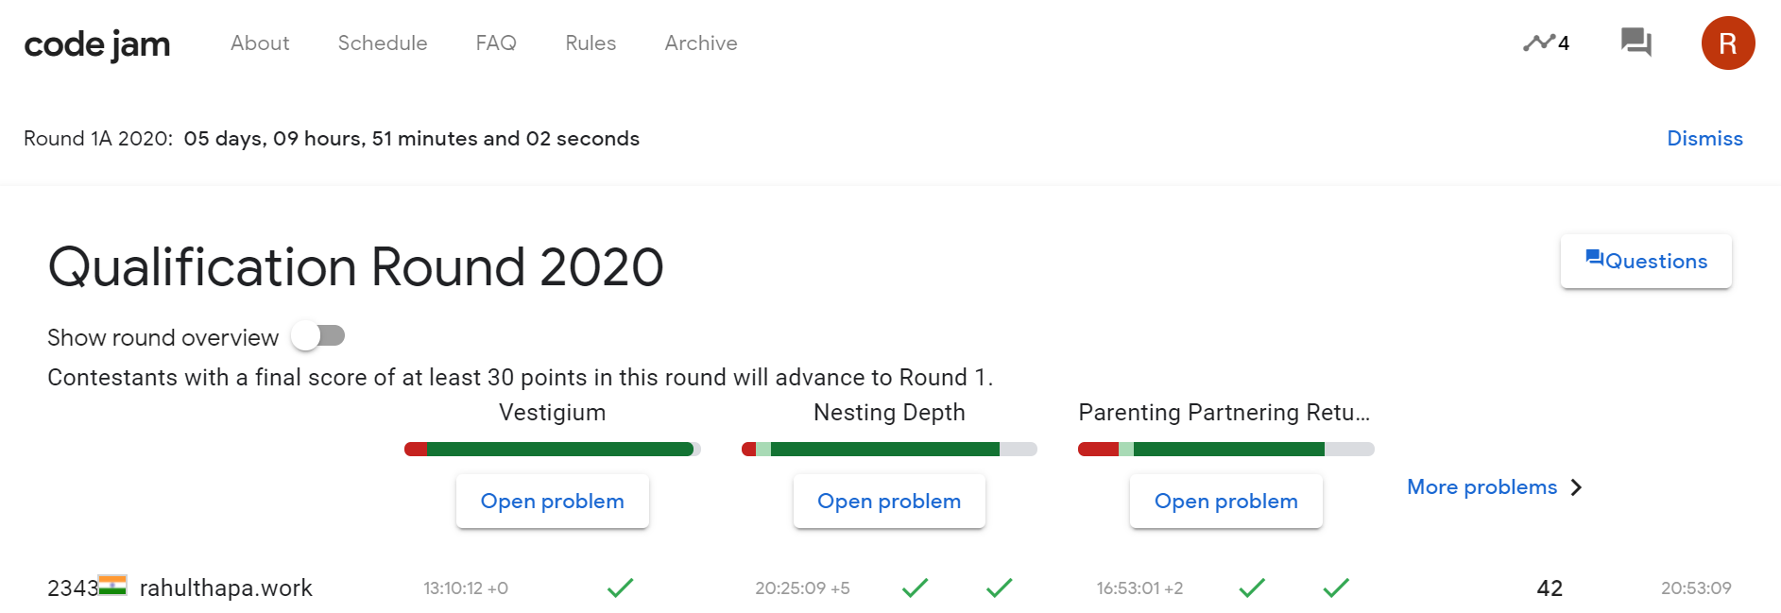Expand More problems chevron arrow
1781x613 pixels.
click(x=1576, y=487)
